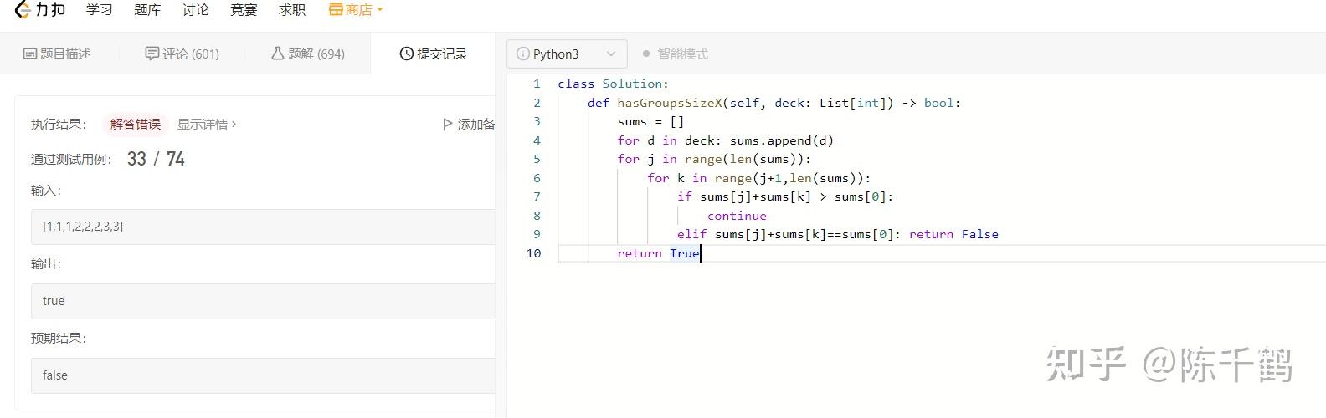Image resolution: width=1326 pixels, height=418 pixels.
Task: Click code line number 10
Action: 533,253
